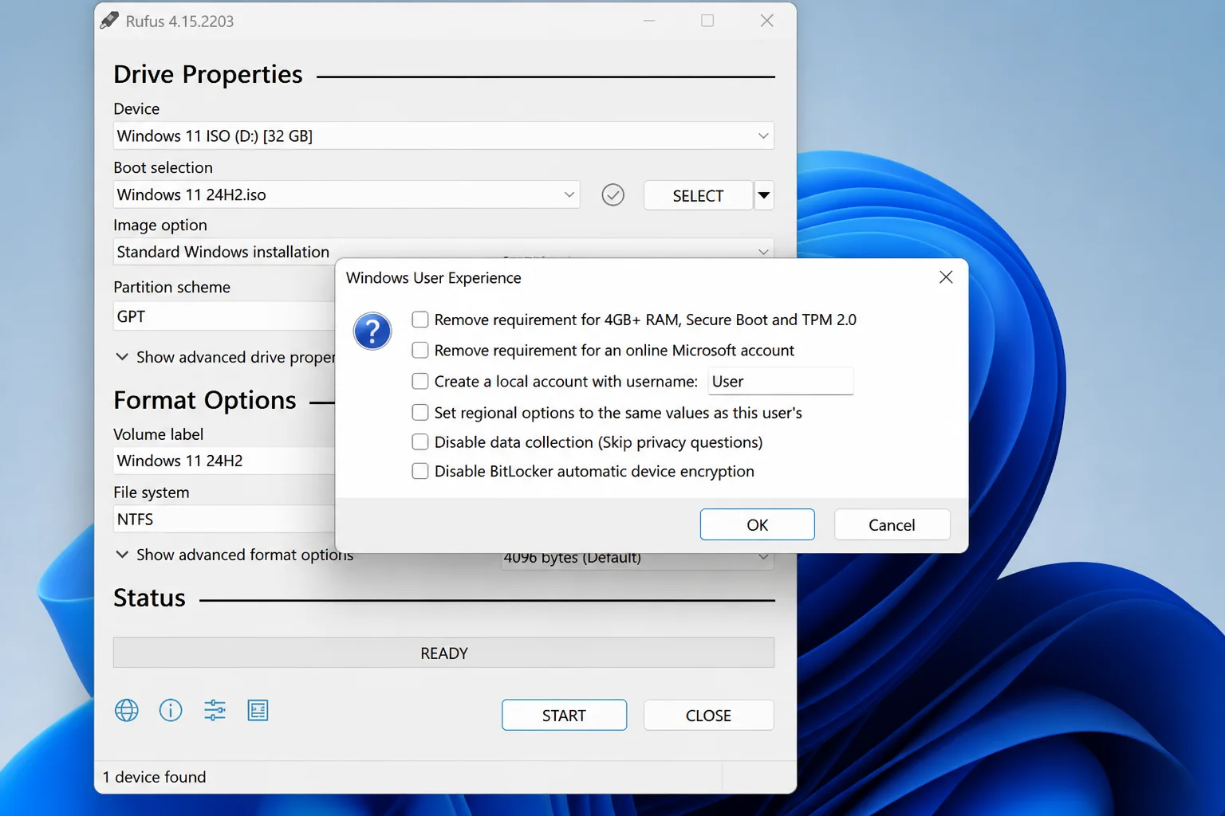Click the Windows User Experience dialog title

click(x=434, y=277)
